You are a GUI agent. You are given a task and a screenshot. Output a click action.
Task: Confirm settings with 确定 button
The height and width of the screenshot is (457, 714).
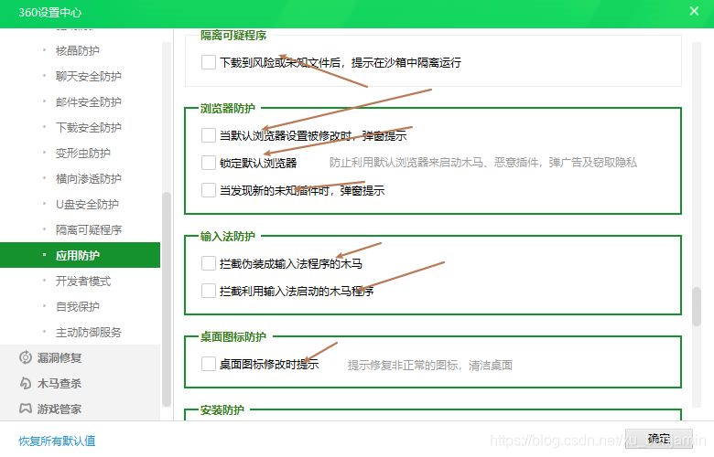pyautogui.click(x=658, y=439)
